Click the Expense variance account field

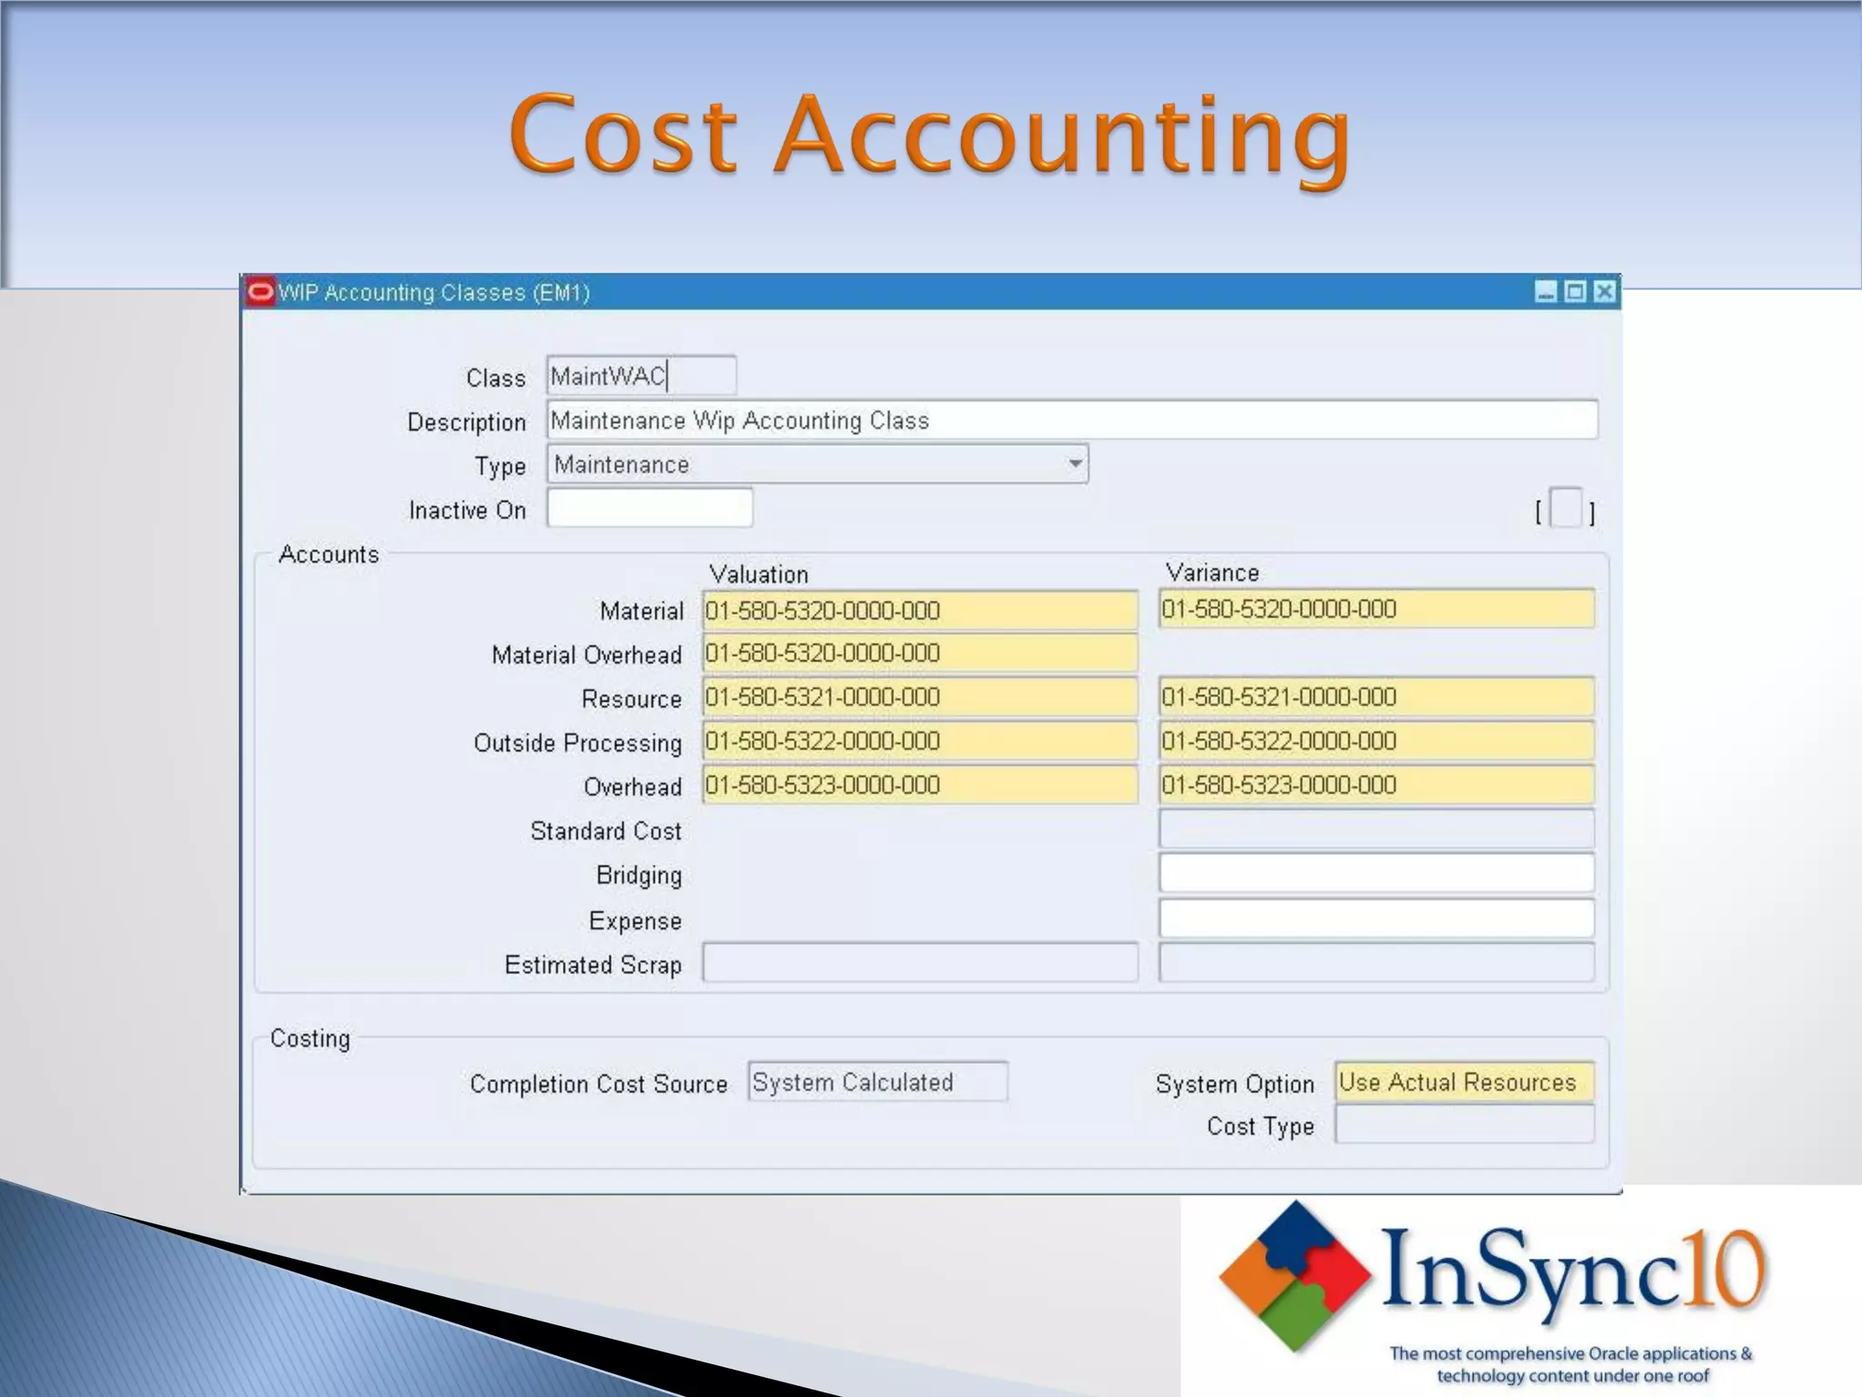coord(1376,919)
